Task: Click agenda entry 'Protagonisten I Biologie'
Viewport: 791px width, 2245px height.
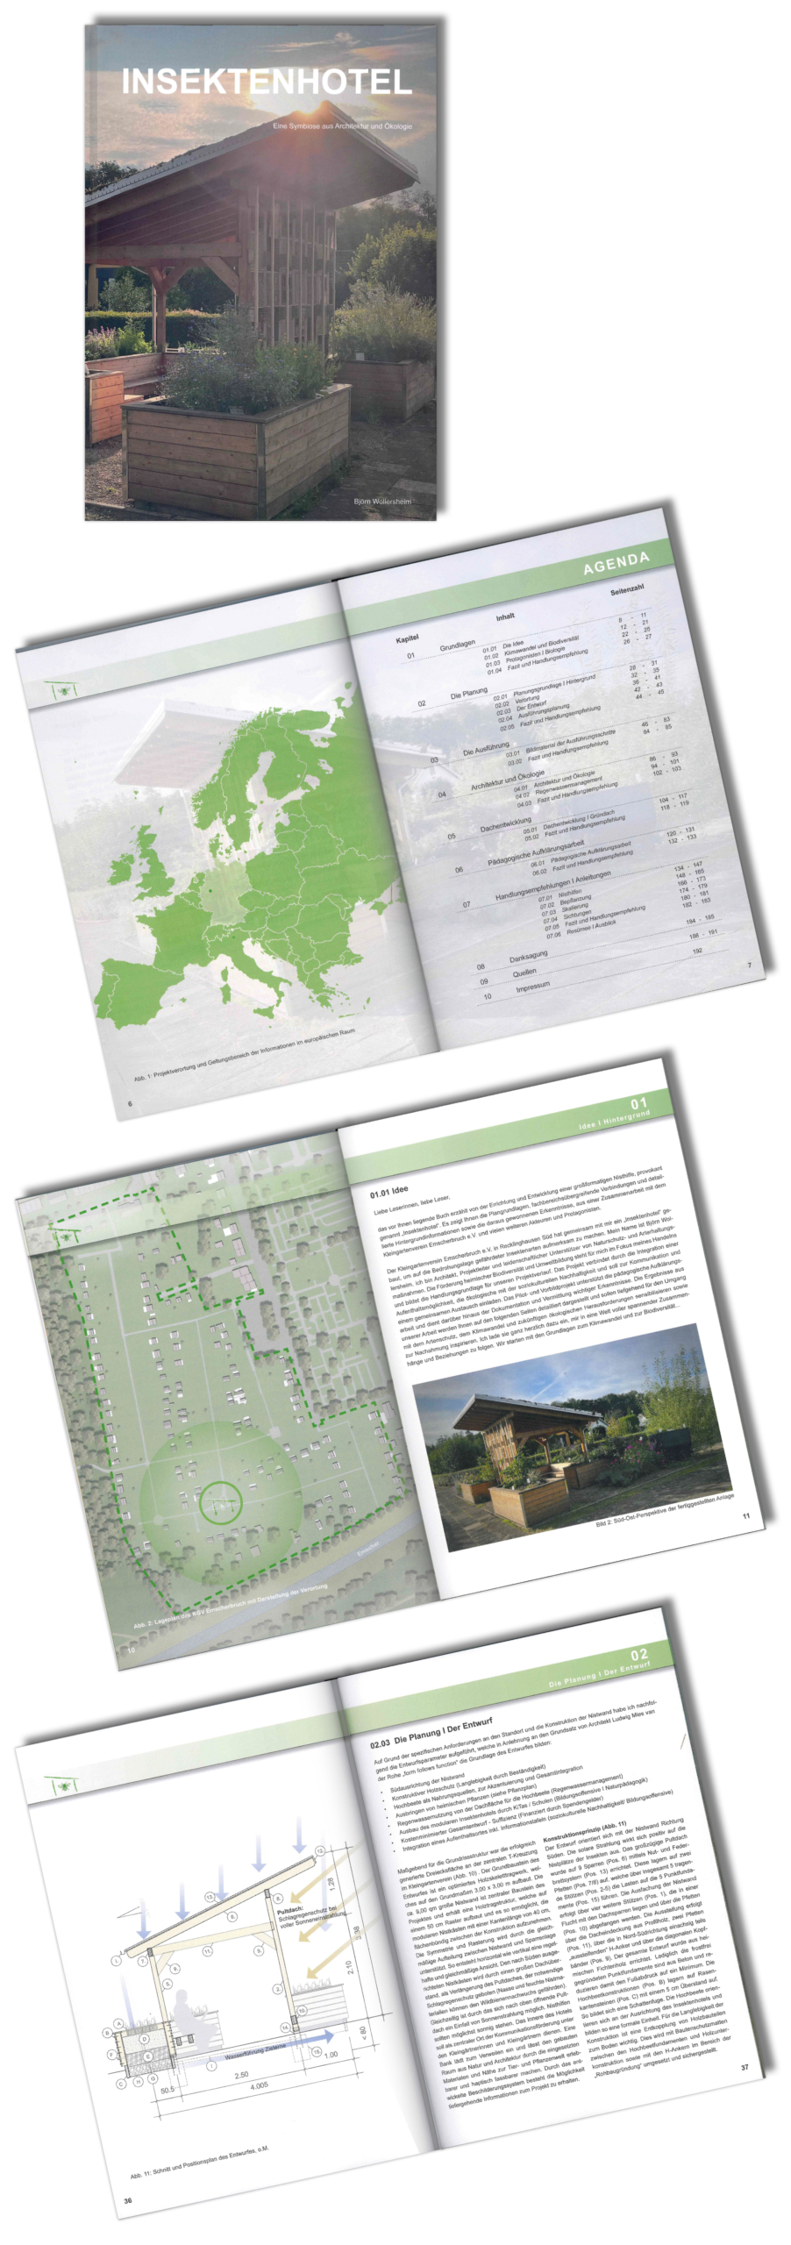Action: tap(535, 655)
